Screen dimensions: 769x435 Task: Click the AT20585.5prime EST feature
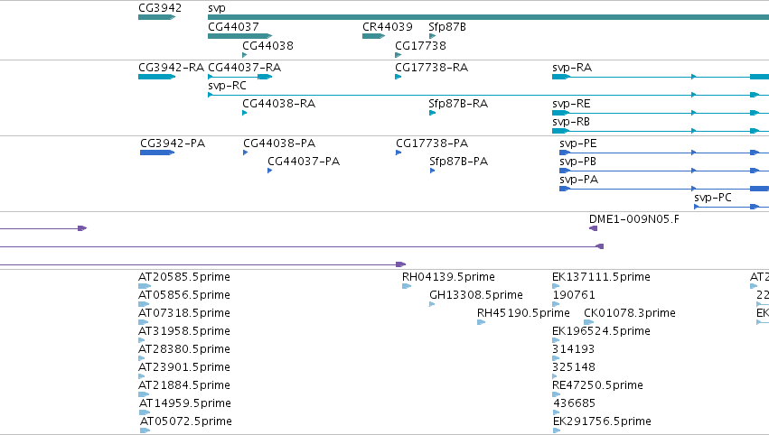click(145, 286)
